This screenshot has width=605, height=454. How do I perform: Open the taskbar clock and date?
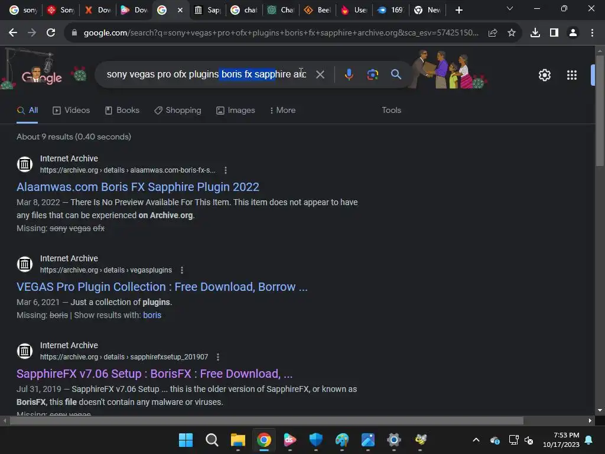pos(561,440)
